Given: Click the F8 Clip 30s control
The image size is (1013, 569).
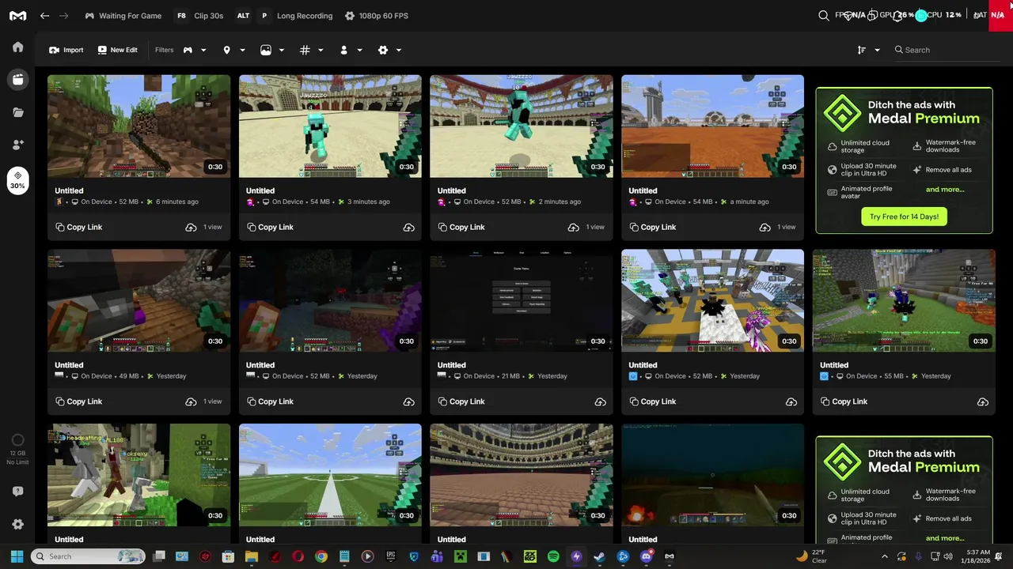Looking at the screenshot, I should pos(199,16).
